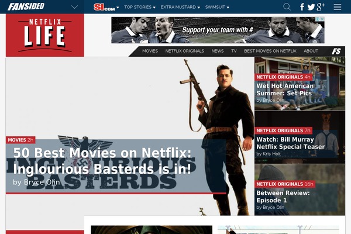Open Between Review: Episode 1 article
This screenshot has height=234, width=351.
click(283, 197)
